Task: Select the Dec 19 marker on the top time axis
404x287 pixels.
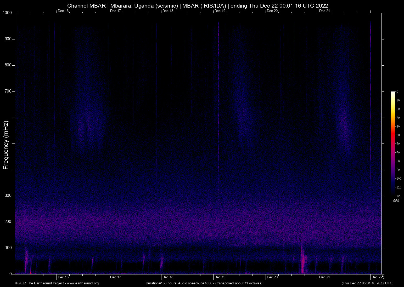Action: tap(220, 11)
